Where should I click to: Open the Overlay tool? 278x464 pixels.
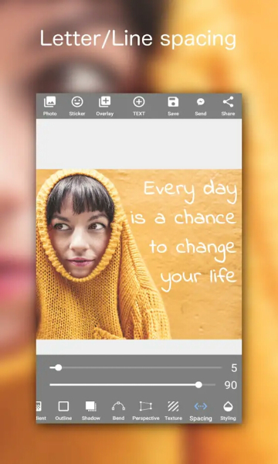click(104, 106)
